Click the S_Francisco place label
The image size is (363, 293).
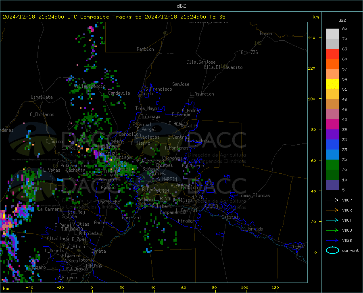[159, 89]
